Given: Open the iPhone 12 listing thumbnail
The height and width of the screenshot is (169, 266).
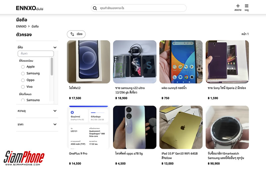Looking at the screenshot, I should click(x=88, y=62).
